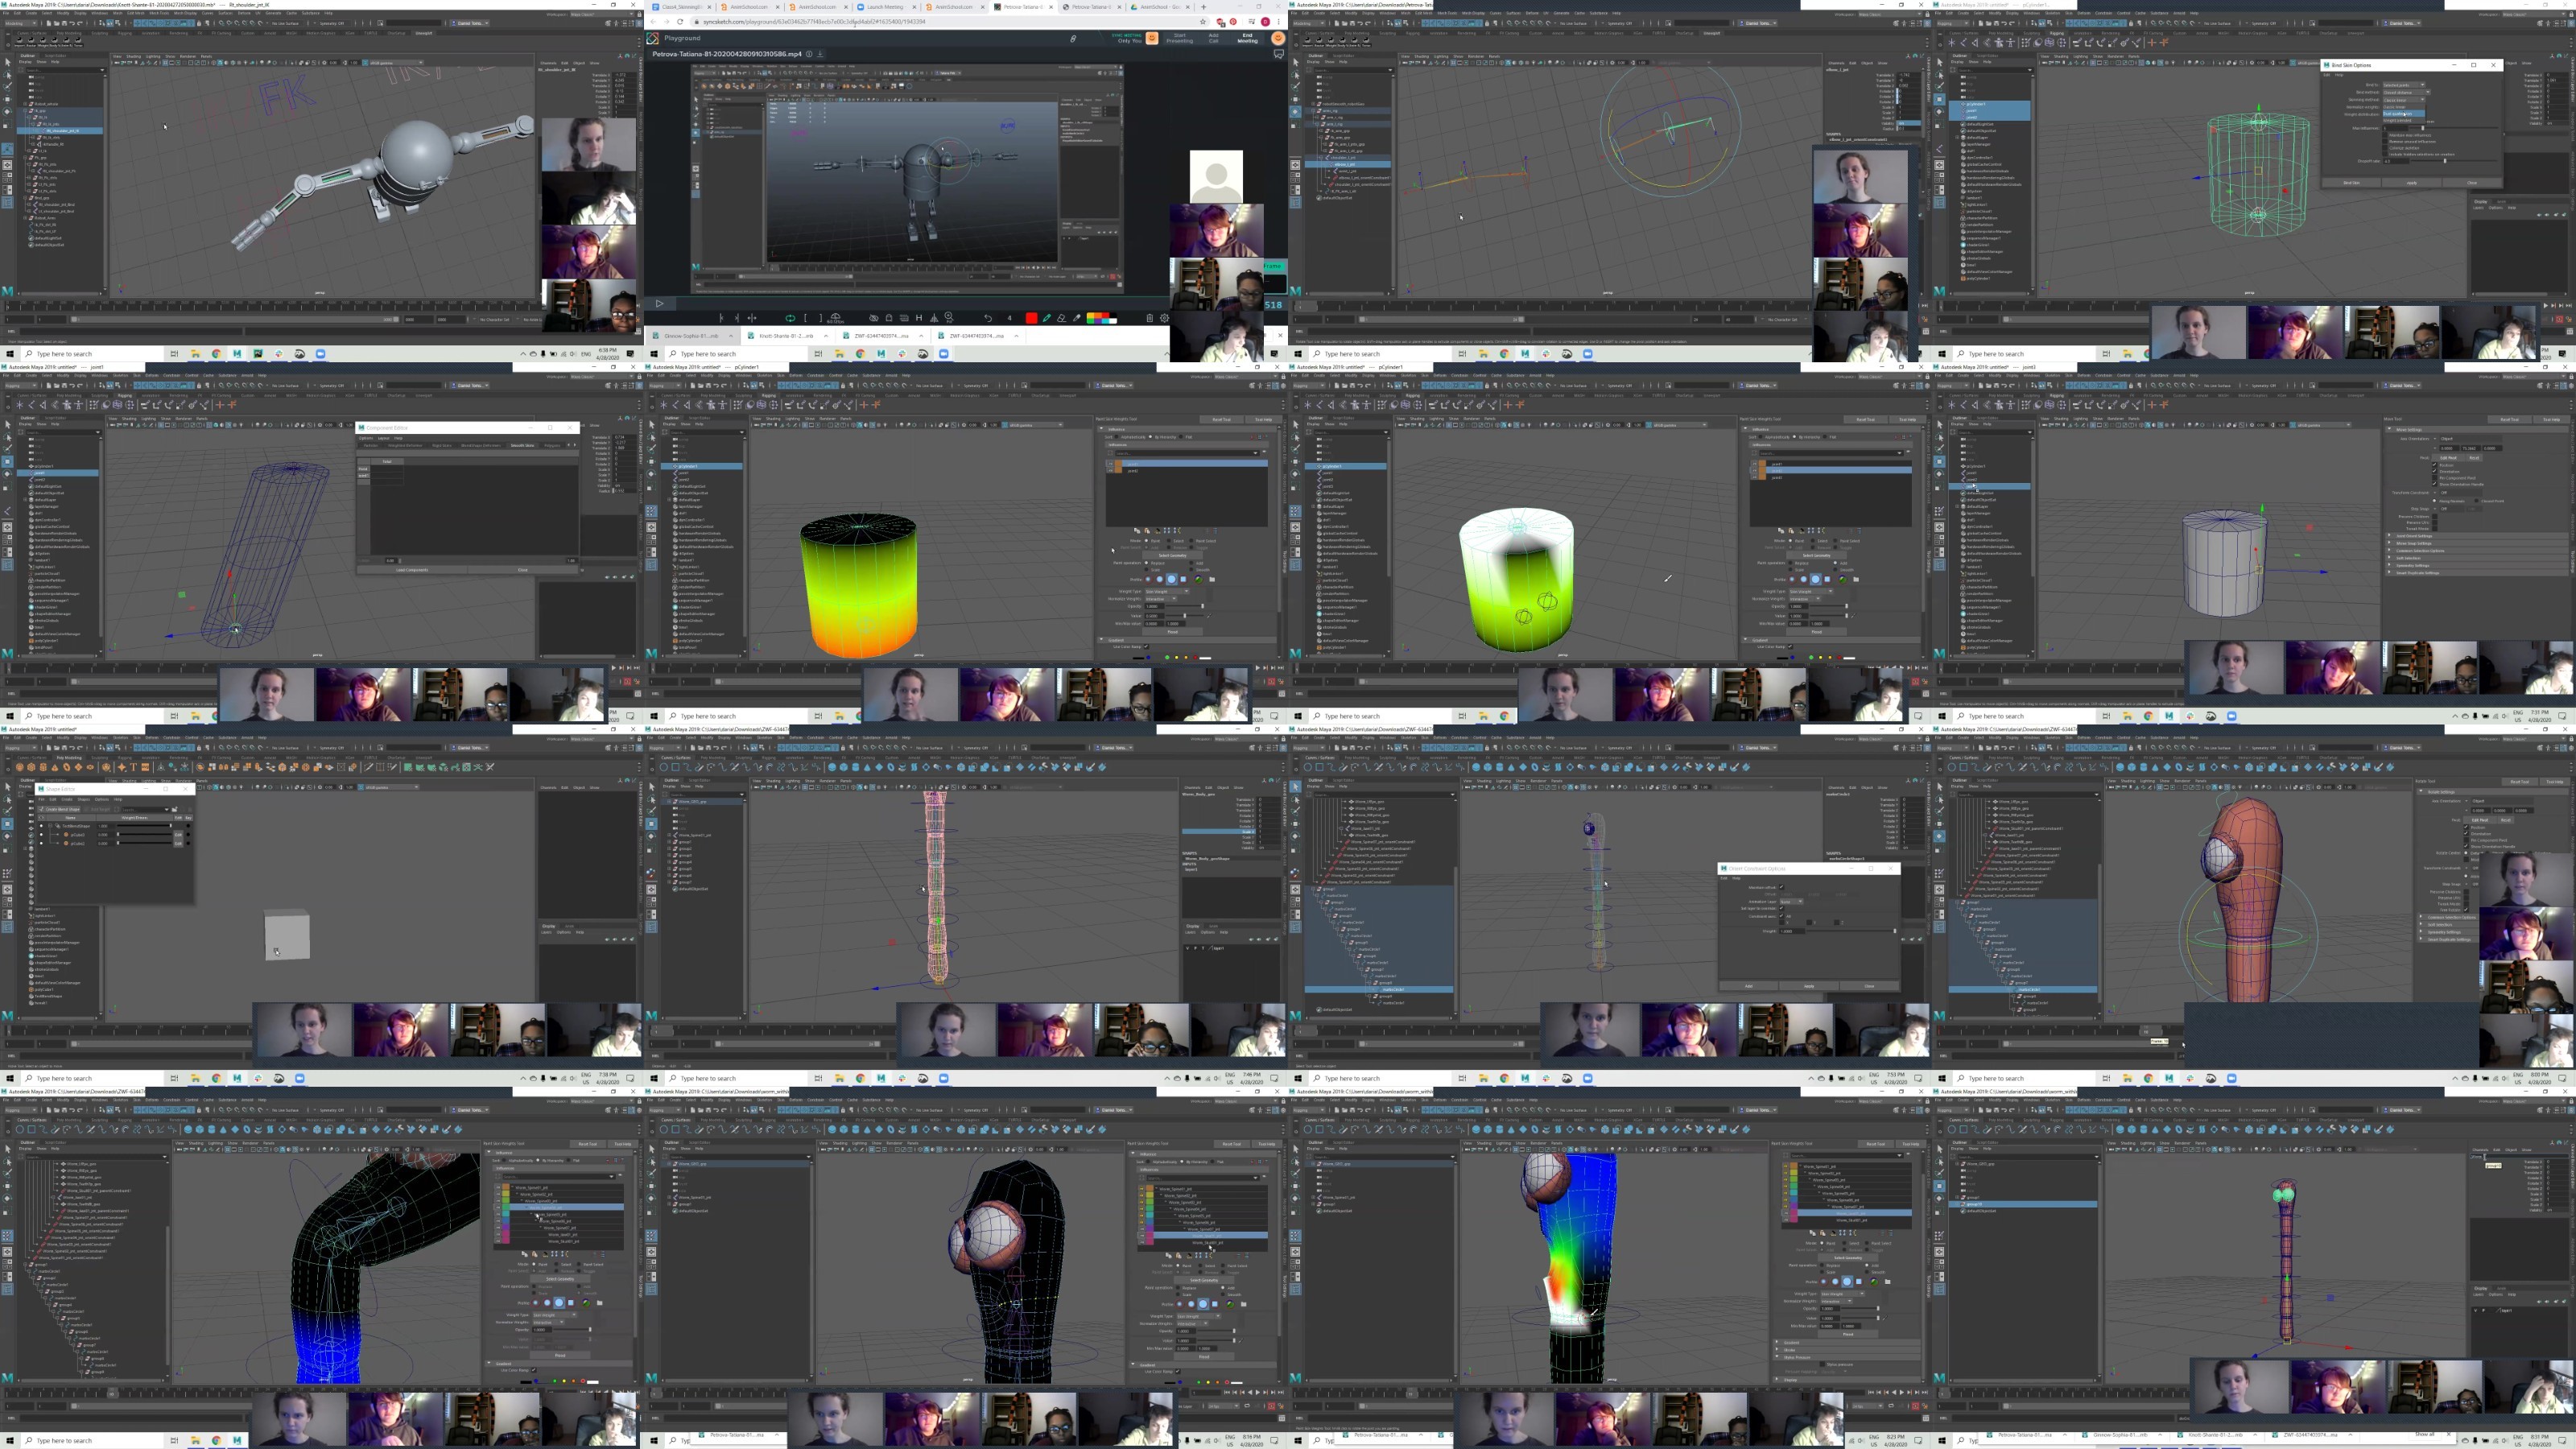Open Skin menu in orange cylinder frame
The image size is (2576, 1449).
coord(781,376)
